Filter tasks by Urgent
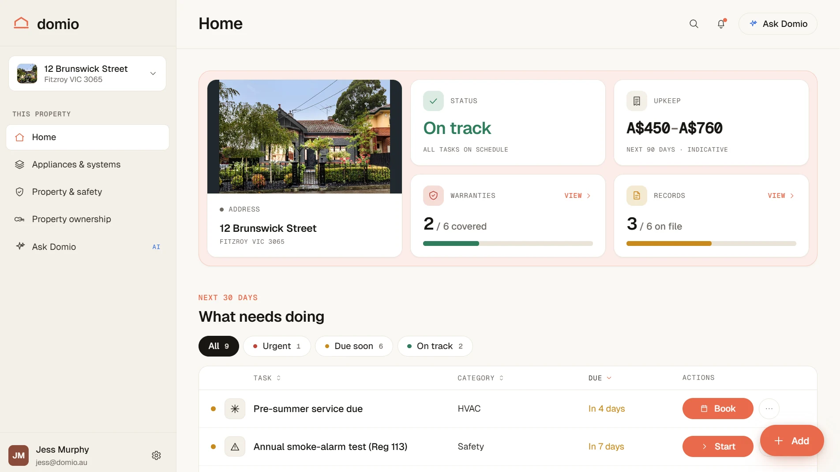The height and width of the screenshot is (472, 840). [277, 346]
